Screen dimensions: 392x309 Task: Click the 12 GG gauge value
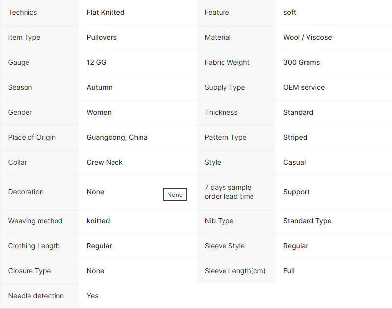point(96,62)
